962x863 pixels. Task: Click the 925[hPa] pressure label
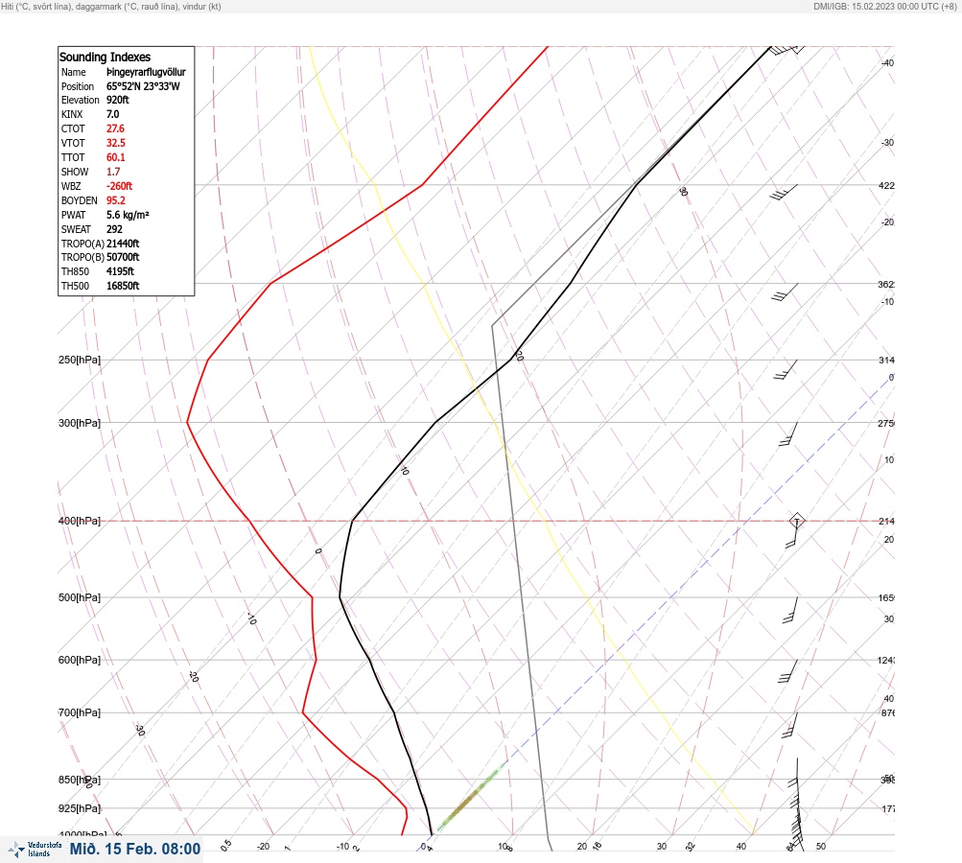click(x=80, y=808)
